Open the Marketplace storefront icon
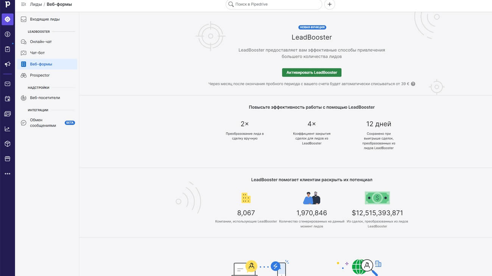Image resolution: width=492 pixels, height=276 pixels. click(7, 159)
